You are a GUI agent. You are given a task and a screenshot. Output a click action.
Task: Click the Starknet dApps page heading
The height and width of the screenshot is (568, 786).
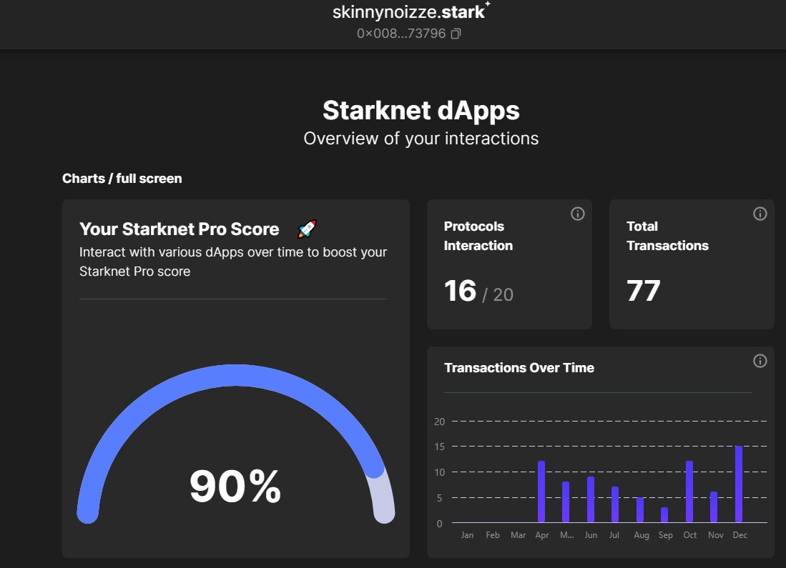tap(421, 111)
